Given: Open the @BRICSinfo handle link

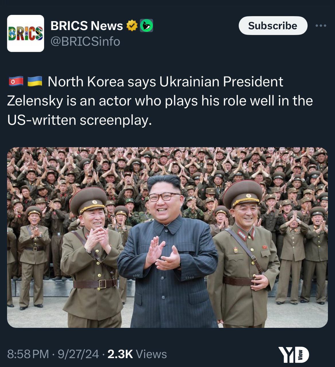Looking at the screenshot, I should (85, 42).
